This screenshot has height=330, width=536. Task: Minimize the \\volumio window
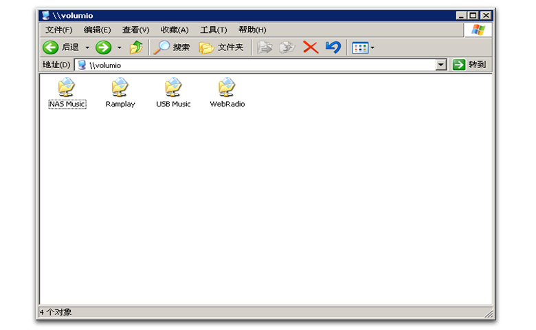(x=461, y=15)
